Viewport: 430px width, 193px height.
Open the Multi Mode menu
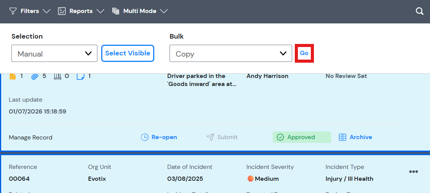pyautogui.click(x=140, y=11)
